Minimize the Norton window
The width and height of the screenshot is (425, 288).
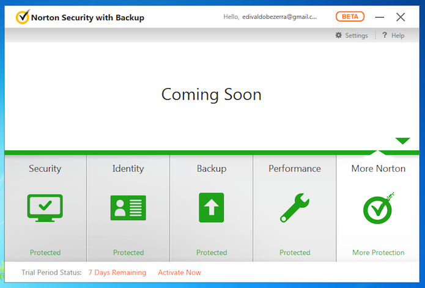click(x=380, y=17)
